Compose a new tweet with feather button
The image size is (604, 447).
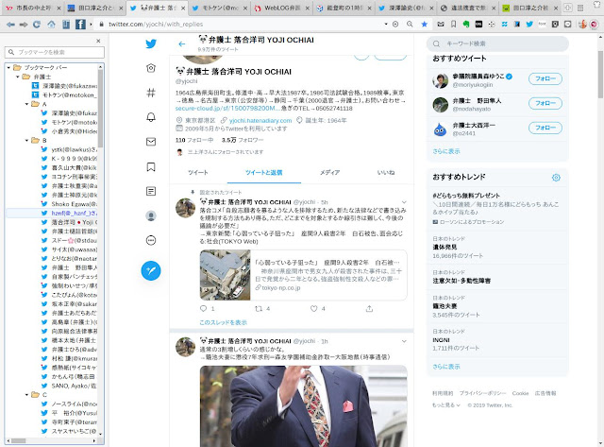point(151,270)
